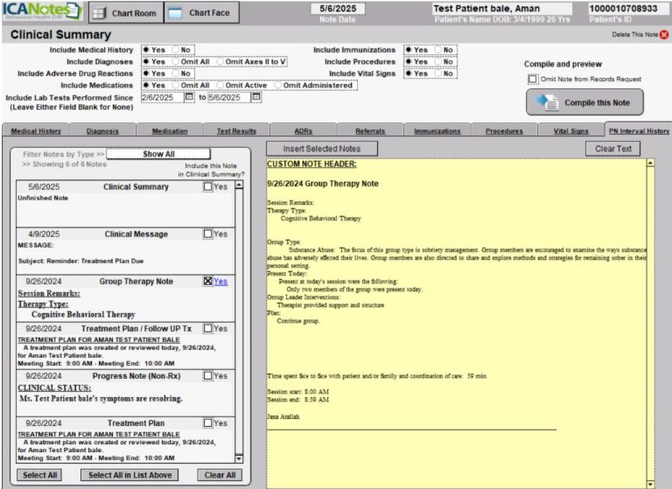This screenshot has width=672, height=489.
Task: Click the yellow text area scroll up arrow
Action: tap(651, 164)
